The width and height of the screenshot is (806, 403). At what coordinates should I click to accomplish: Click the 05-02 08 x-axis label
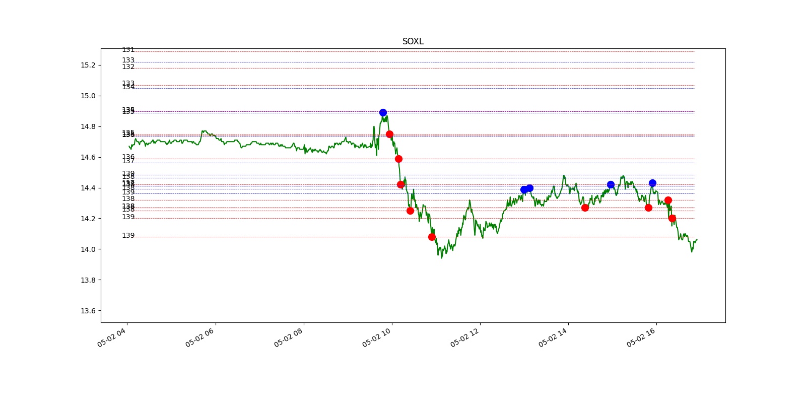point(288,337)
